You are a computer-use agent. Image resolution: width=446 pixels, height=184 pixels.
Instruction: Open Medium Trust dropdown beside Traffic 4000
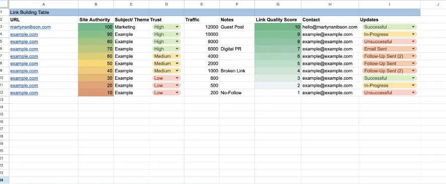(166, 56)
